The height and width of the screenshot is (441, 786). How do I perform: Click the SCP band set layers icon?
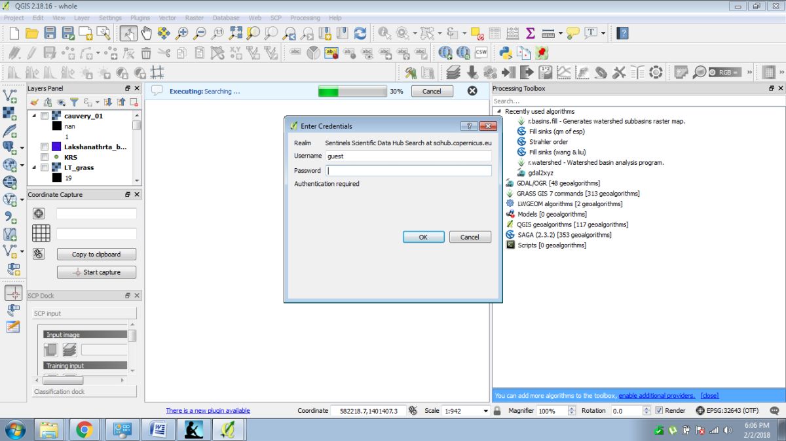[453, 73]
